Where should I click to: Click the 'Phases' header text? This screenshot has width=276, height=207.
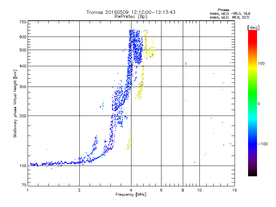(x=223, y=10)
